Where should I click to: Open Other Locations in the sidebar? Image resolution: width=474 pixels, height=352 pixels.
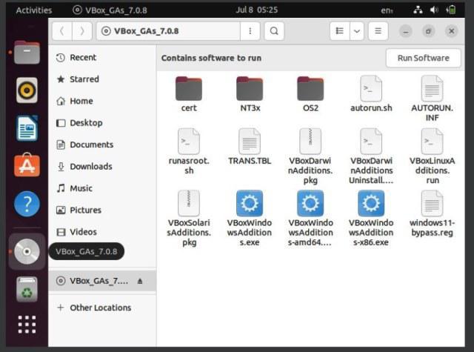[102, 308]
